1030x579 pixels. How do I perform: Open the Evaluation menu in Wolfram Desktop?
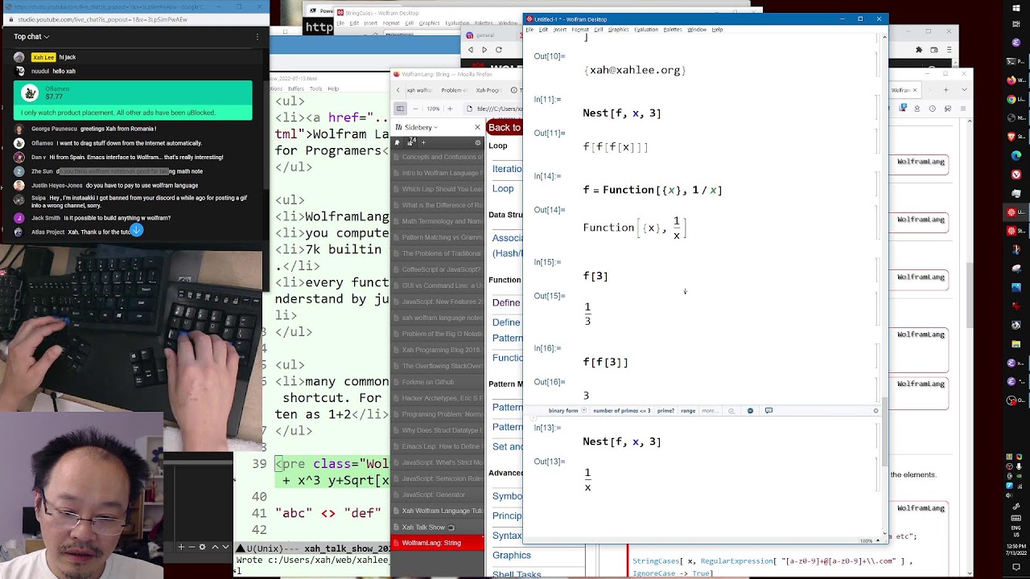click(x=645, y=30)
